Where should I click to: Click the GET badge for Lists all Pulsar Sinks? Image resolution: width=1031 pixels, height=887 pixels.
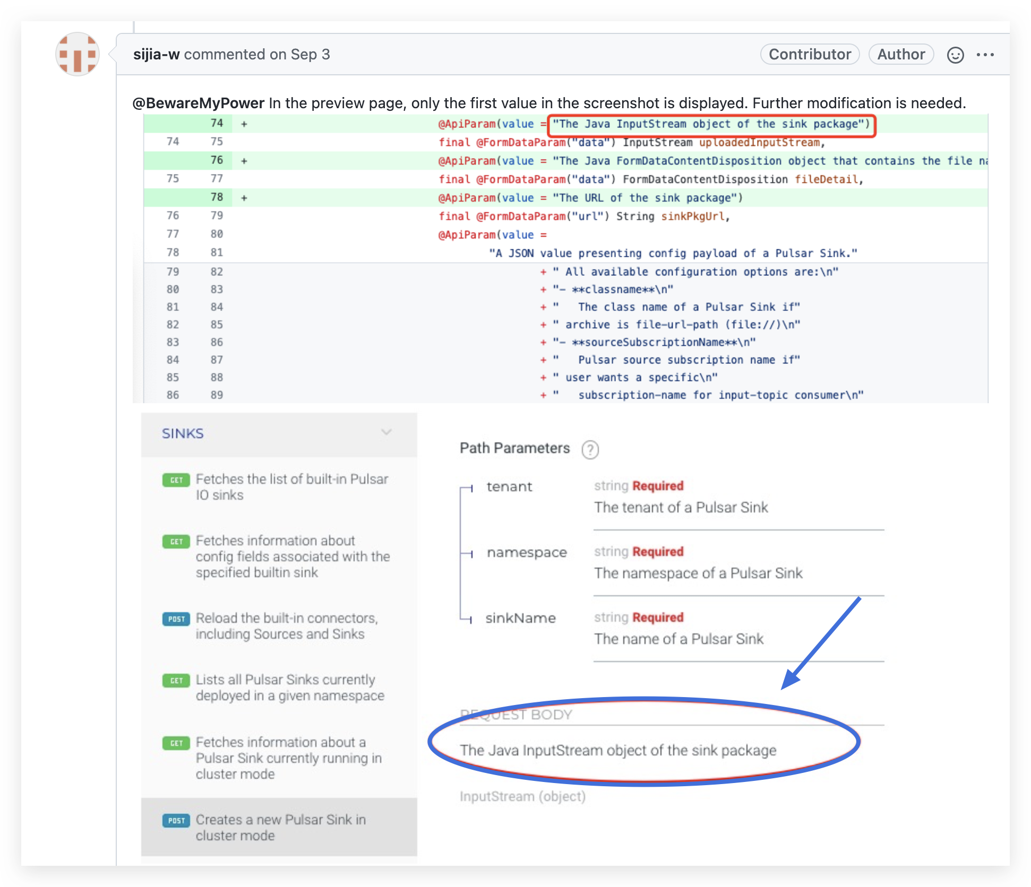(x=176, y=681)
